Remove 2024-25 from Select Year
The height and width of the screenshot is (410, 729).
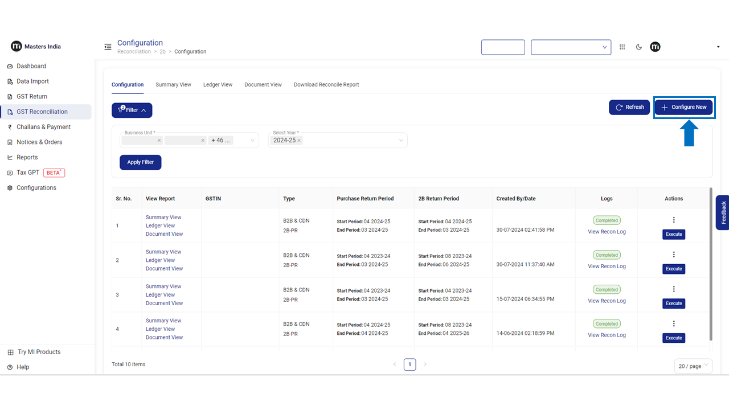pyautogui.click(x=299, y=141)
